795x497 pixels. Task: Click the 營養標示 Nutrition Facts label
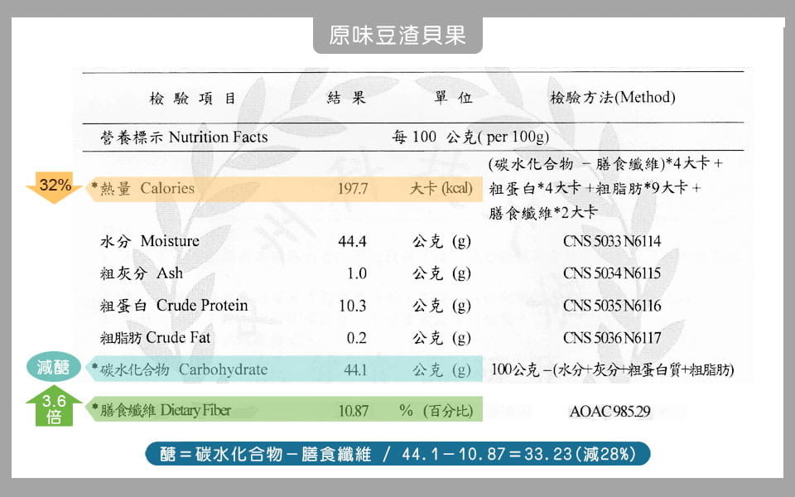pos(184,137)
